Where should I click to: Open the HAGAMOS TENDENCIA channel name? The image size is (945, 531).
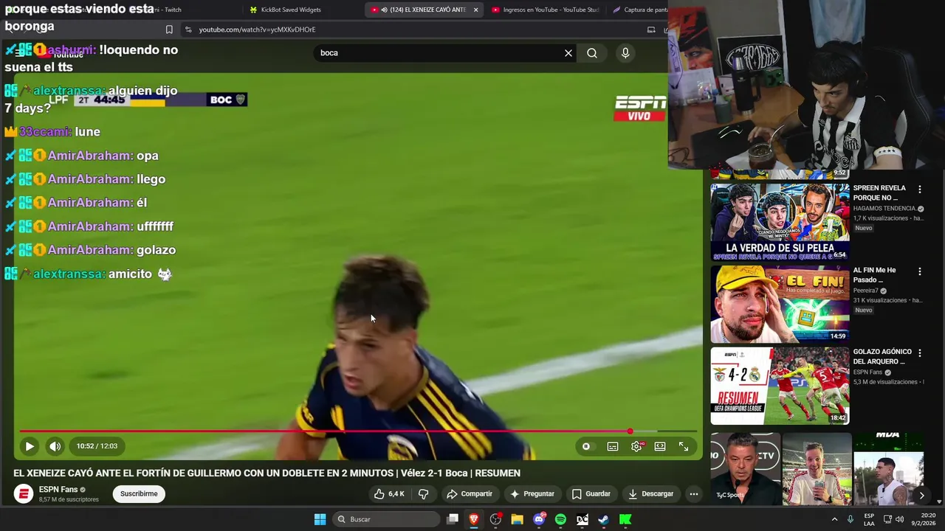(x=884, y=209)
